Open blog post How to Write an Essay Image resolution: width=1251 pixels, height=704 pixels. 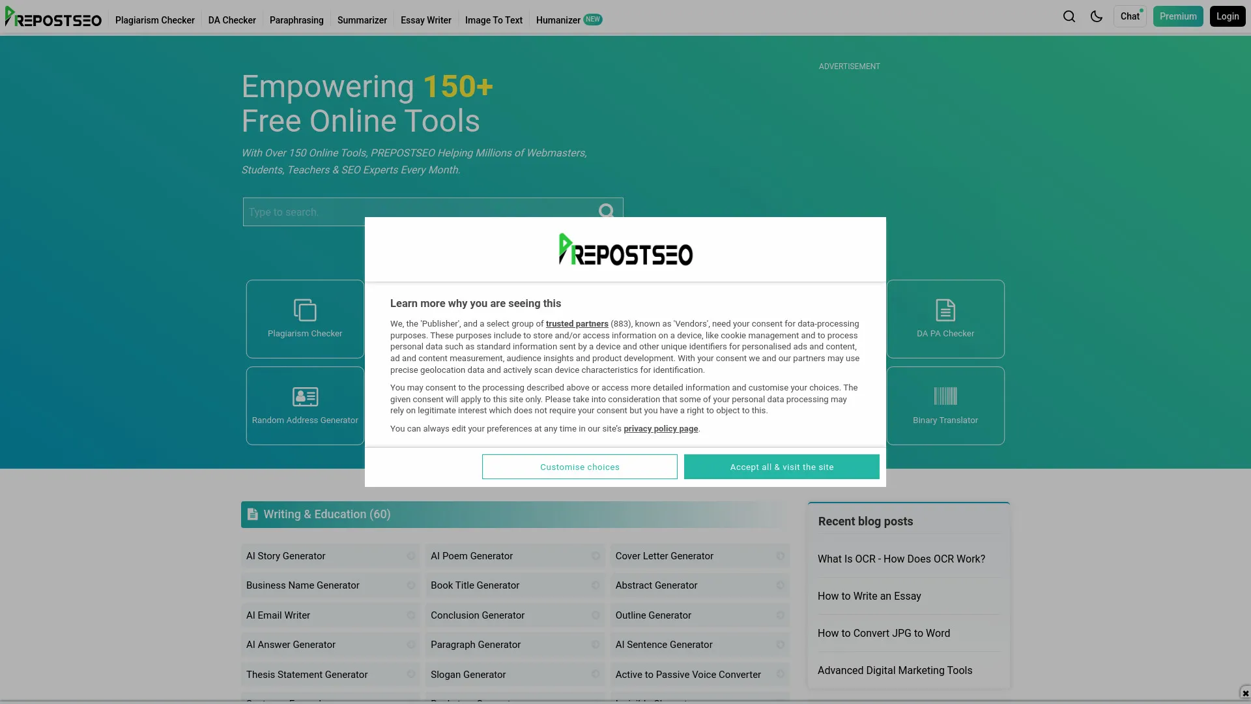click(x=869, y=596)
